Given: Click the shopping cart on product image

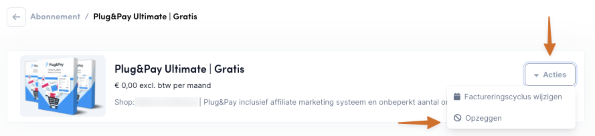Looking at the screenshot, I should [x=54, y=102].
